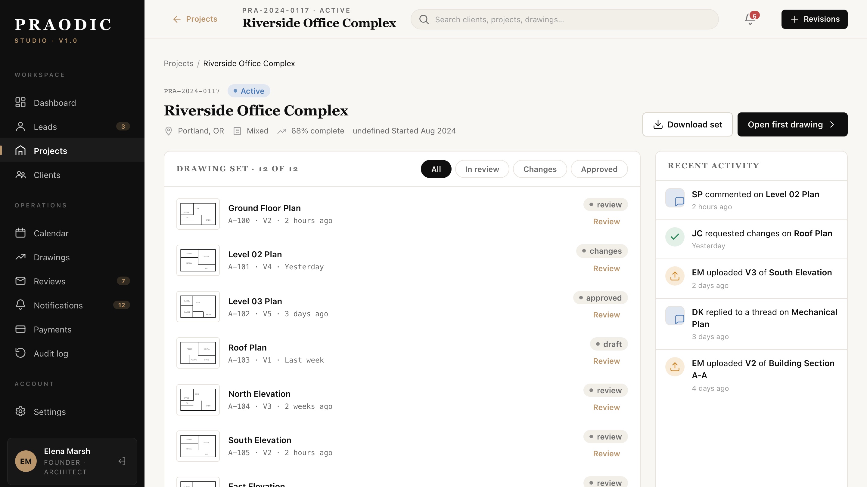Screen dimensions: 867x487
Task: Click the Projects house icon
Action: tap(20, 151)
